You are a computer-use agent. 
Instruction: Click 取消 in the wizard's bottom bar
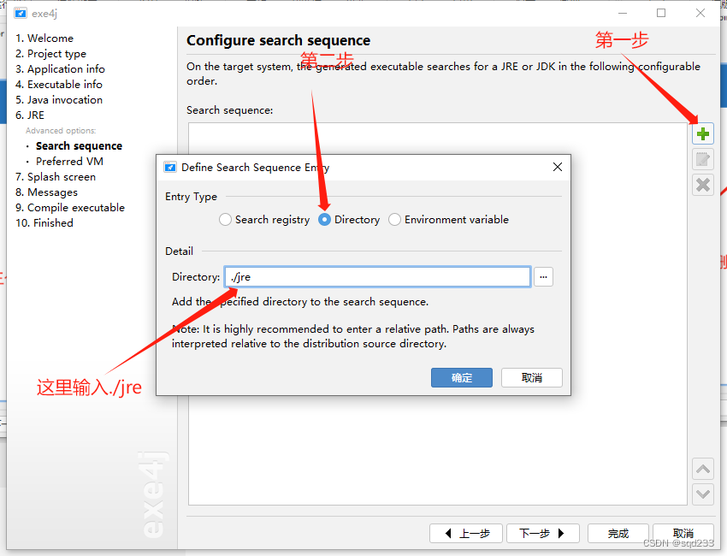pyautogui.click(x=683, y=533)
